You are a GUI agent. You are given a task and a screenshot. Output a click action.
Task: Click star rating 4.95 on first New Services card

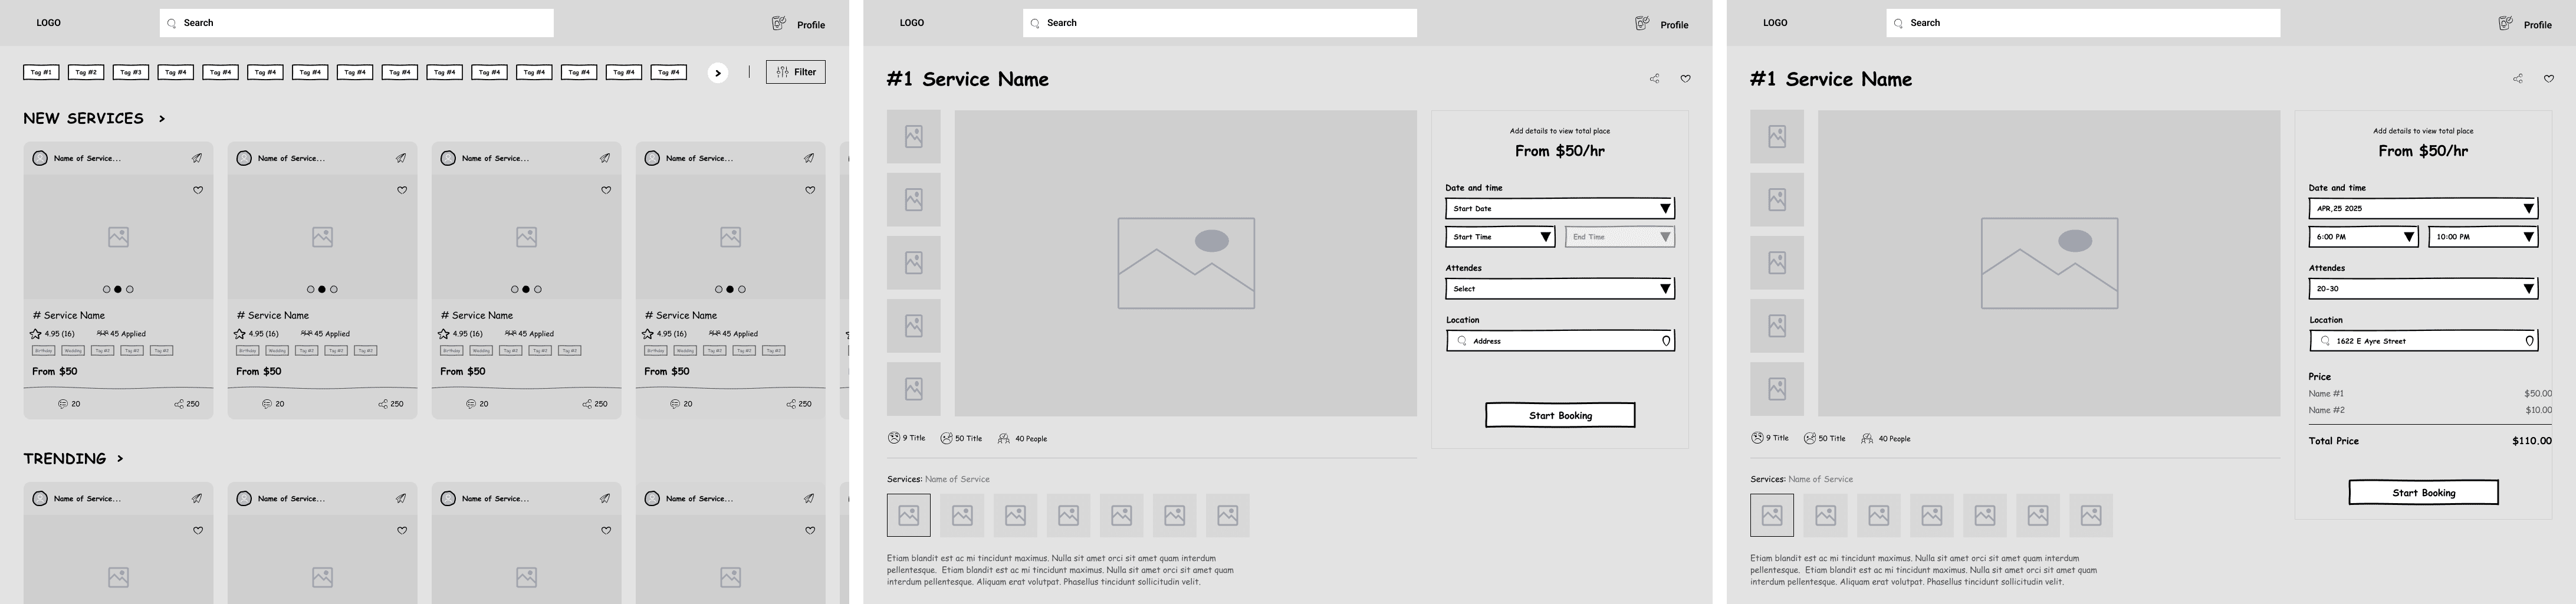(52, 334)
